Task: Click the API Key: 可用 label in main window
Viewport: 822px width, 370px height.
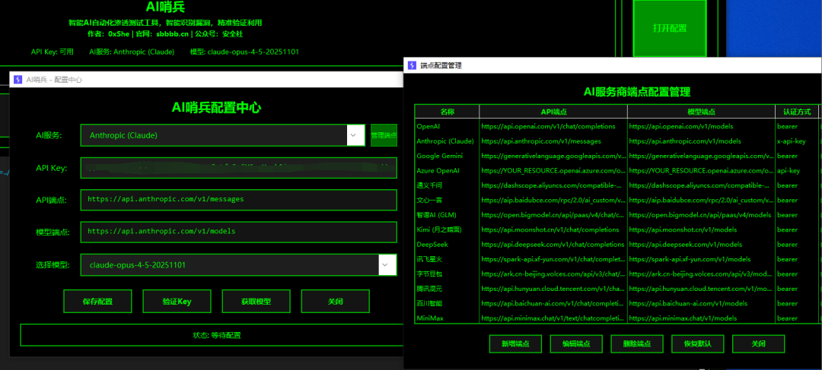Action: (53, 52)
